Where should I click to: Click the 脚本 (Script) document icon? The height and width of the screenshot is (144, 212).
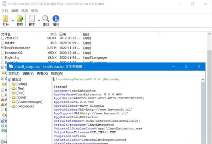[x=32, y=19]
